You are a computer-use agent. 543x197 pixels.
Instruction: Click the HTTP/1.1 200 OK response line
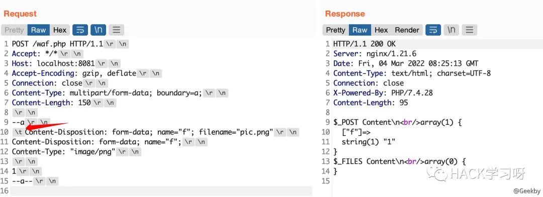[x=365, y=44]
